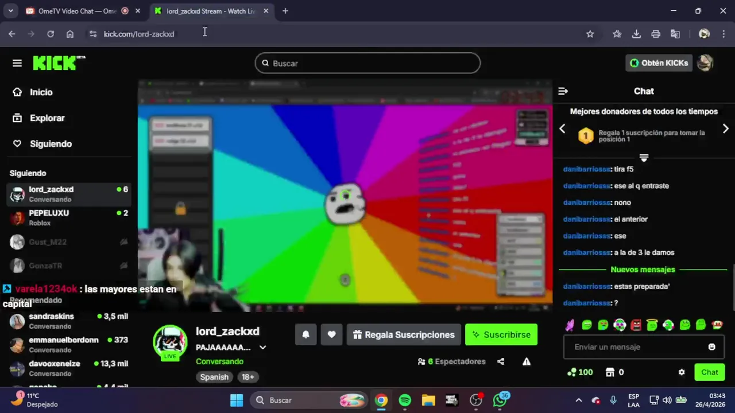Image resolution: width=735 pixels, height=413 pixels.
Task: Toggle the follow heart button
Action: 331,335
